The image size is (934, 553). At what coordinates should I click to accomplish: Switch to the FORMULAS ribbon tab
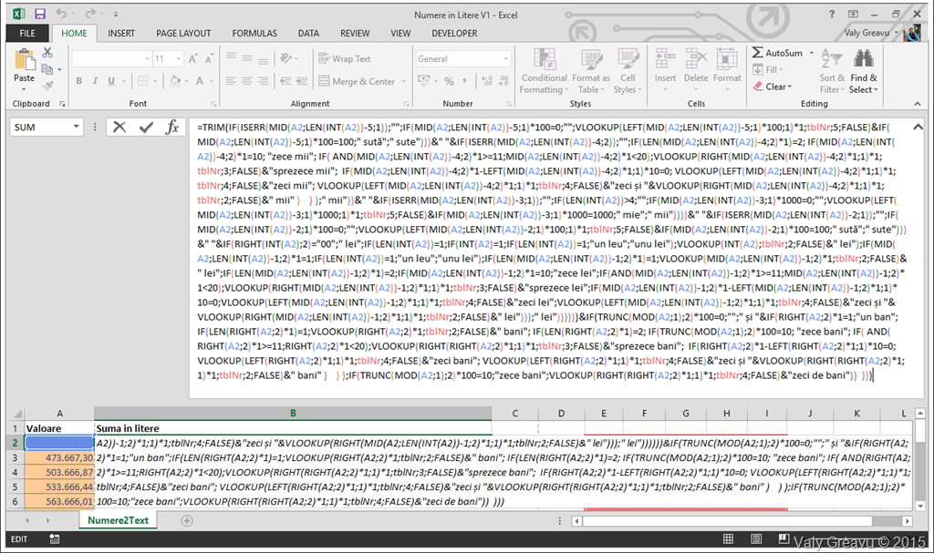click(x=254, y=34)
